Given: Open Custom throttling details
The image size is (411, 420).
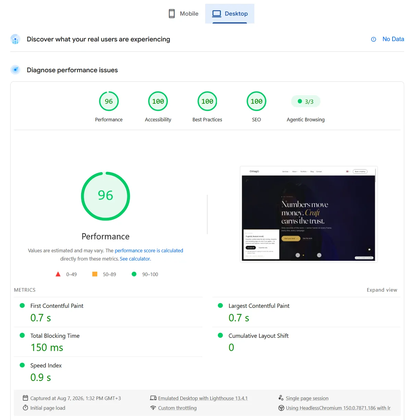Looking at the screenshot, I should [x=177, y=408].
